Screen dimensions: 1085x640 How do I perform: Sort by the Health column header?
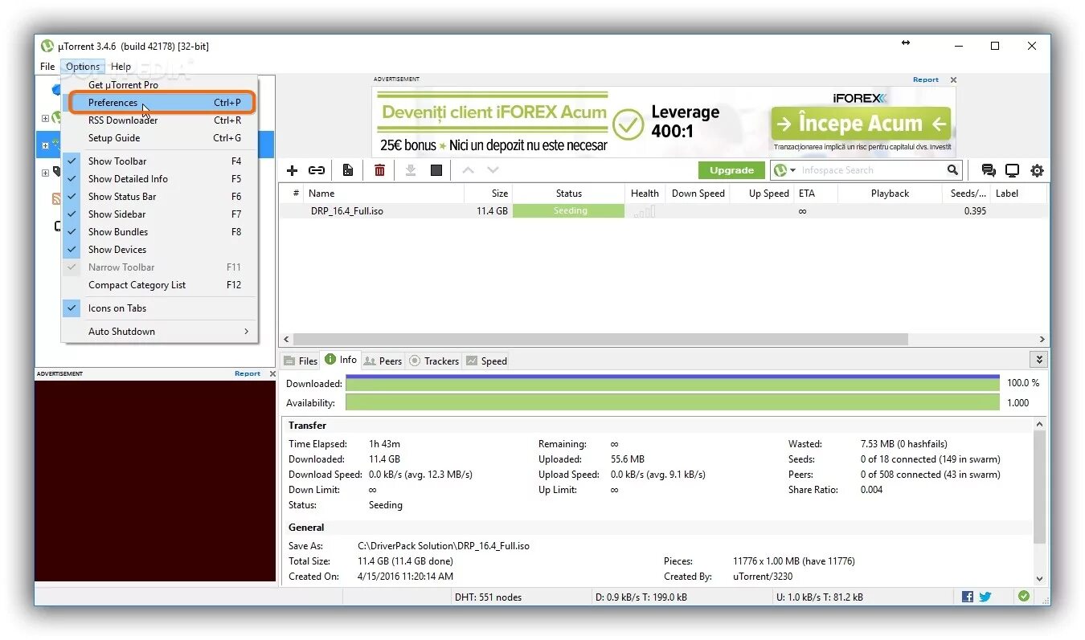(x=645, y=194)
